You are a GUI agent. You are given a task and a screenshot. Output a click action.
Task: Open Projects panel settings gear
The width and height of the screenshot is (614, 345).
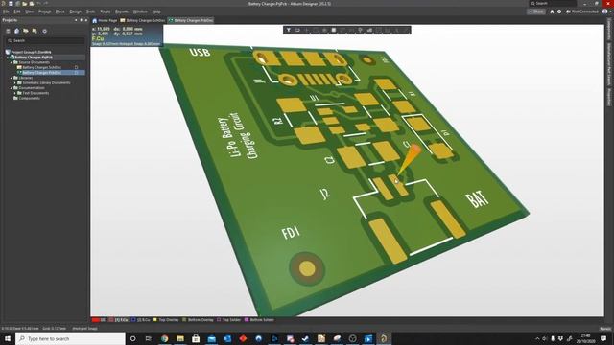(45, 31)
